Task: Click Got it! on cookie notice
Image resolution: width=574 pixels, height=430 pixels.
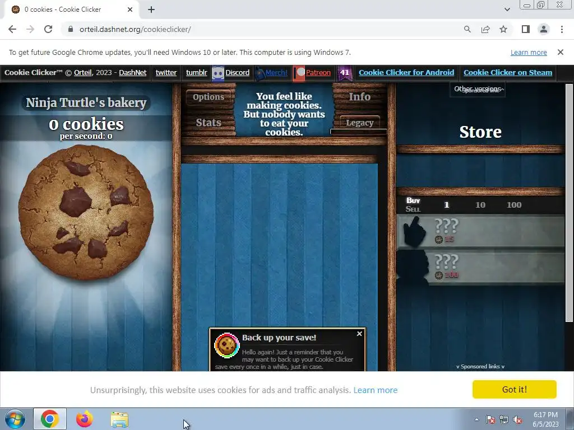Action: [515, 390]
